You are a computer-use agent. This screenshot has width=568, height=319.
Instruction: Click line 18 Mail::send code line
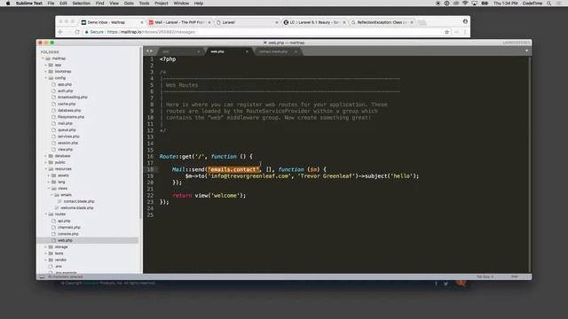(x=249, y=169)
